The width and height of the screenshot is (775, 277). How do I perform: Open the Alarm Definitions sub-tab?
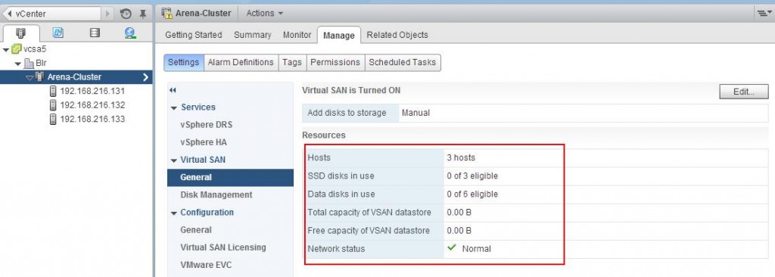coord(241,62)
